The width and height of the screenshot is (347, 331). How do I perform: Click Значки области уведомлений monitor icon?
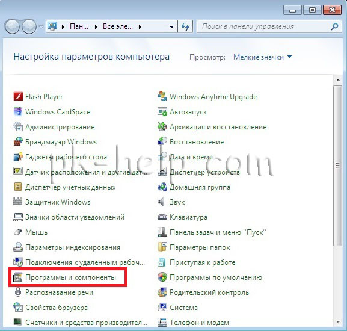pos(18,217)
